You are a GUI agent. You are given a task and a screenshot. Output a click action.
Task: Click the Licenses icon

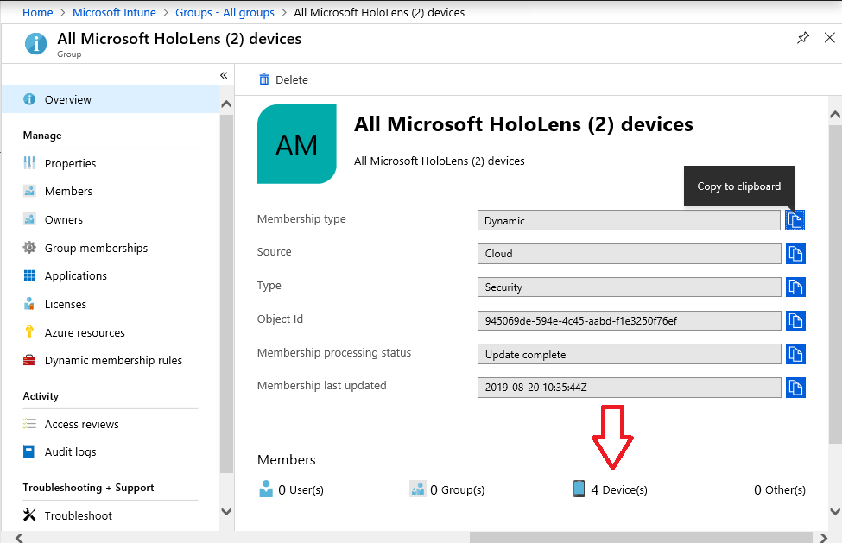coord(29,304)
